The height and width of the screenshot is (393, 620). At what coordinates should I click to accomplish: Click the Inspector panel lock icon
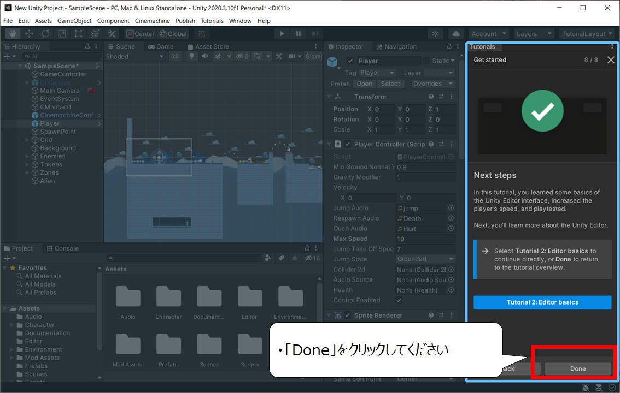tap(449, 46)
